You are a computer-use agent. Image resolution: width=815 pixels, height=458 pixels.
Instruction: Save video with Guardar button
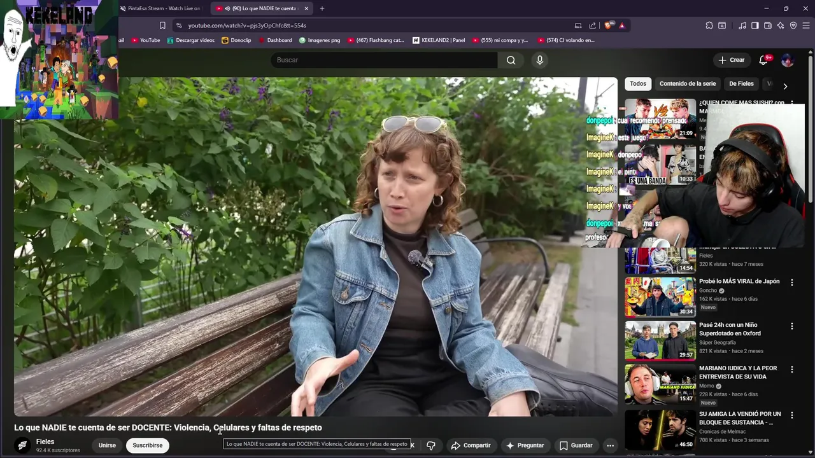click(x=576, y=445)
